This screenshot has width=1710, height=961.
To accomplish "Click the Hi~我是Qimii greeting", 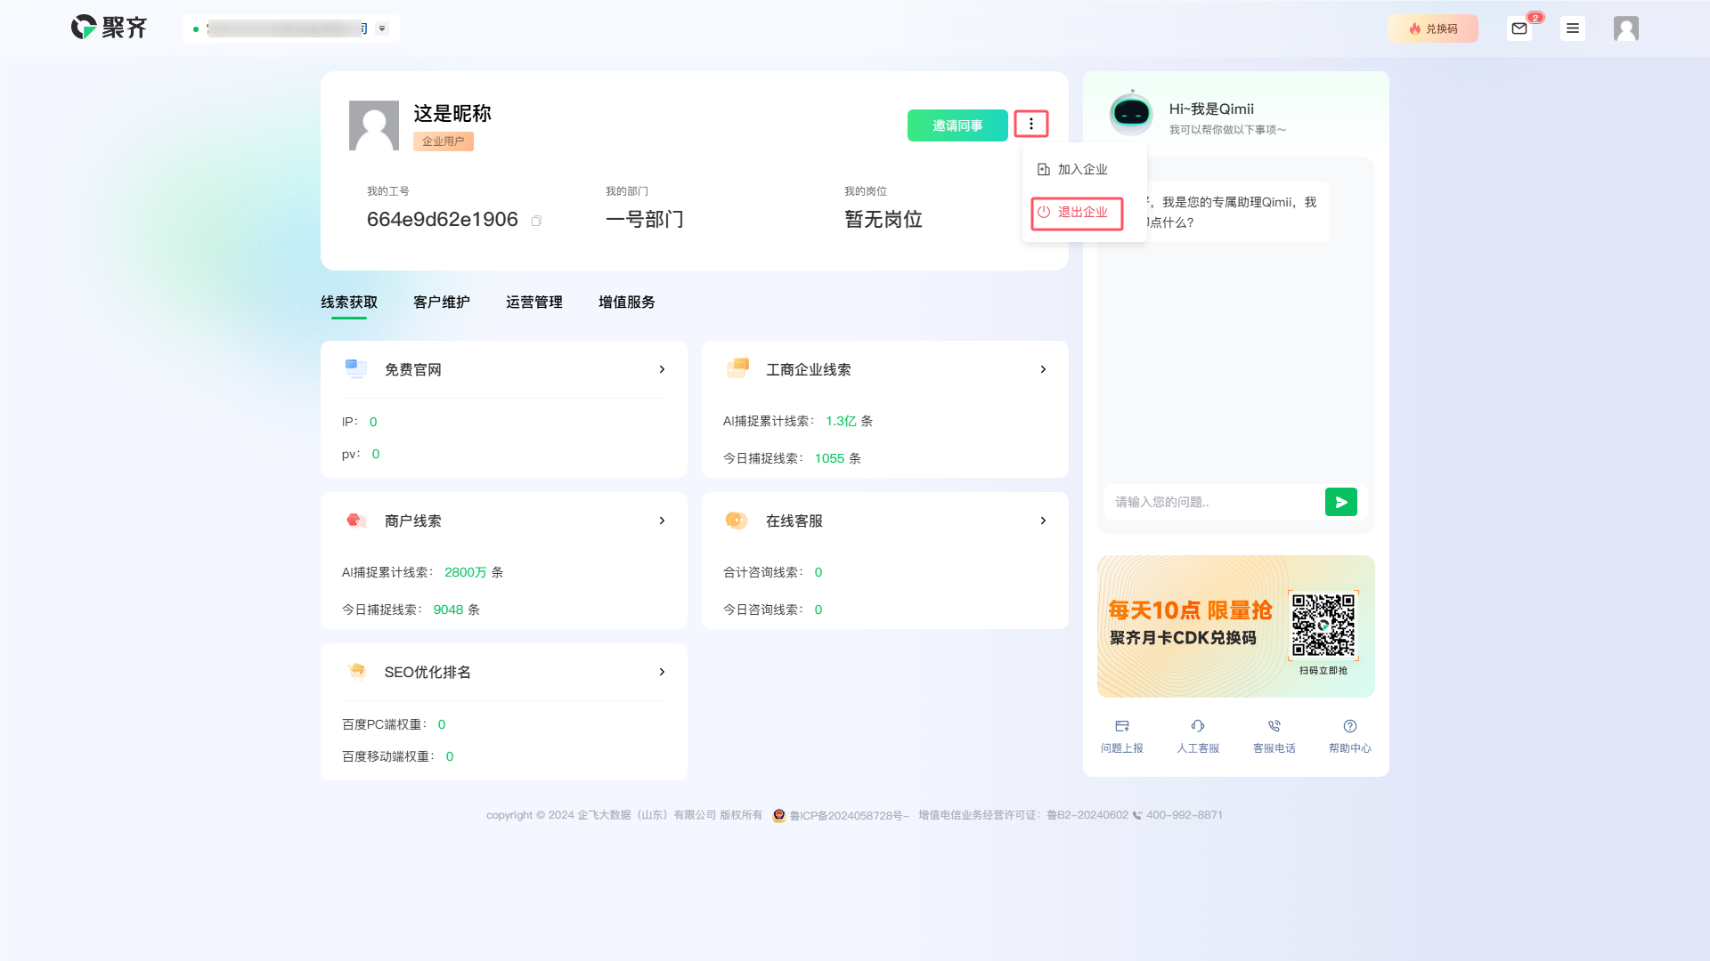I will pos(1211,109).
